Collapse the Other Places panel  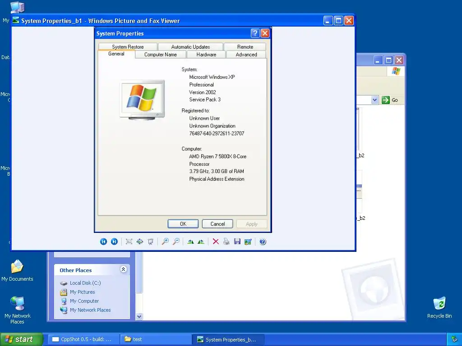click(124, 269)
